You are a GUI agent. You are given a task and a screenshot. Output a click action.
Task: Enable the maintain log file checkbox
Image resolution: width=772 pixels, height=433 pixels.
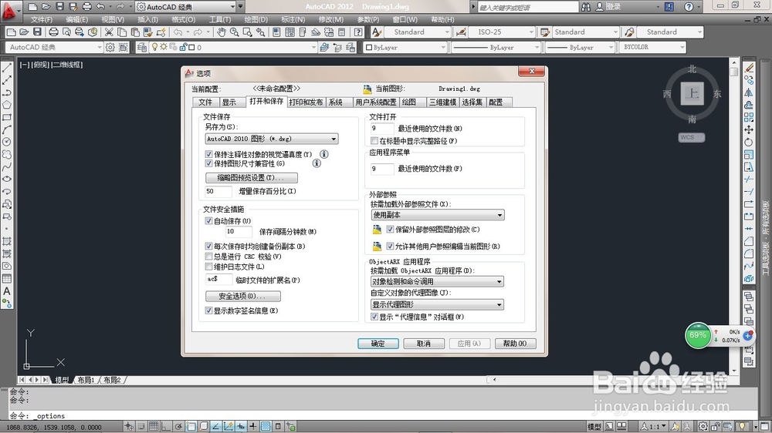click(208, 267)
